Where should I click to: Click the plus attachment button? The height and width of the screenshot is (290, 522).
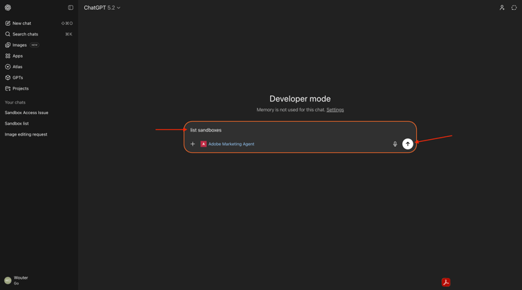(192, 144)
